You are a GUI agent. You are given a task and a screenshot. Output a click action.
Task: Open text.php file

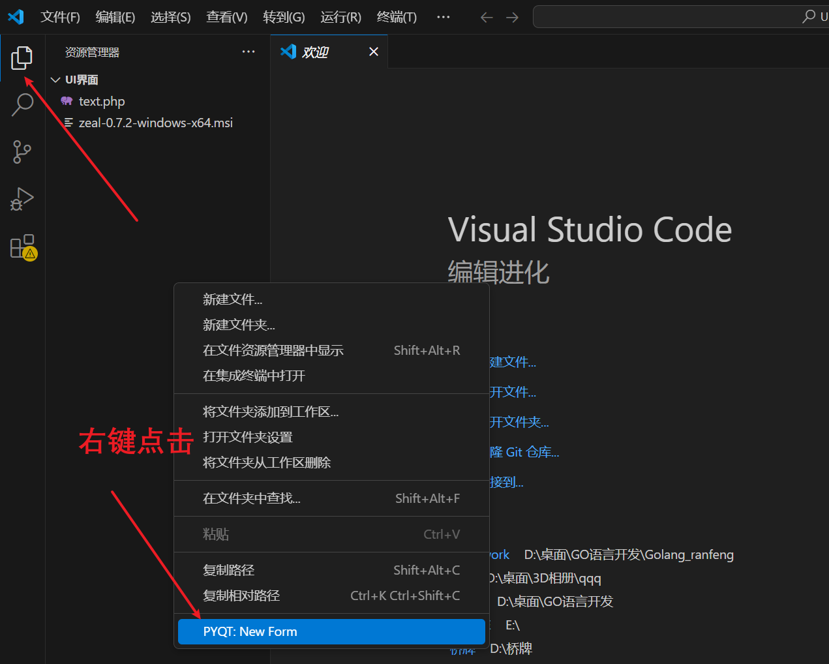point(158,101)
